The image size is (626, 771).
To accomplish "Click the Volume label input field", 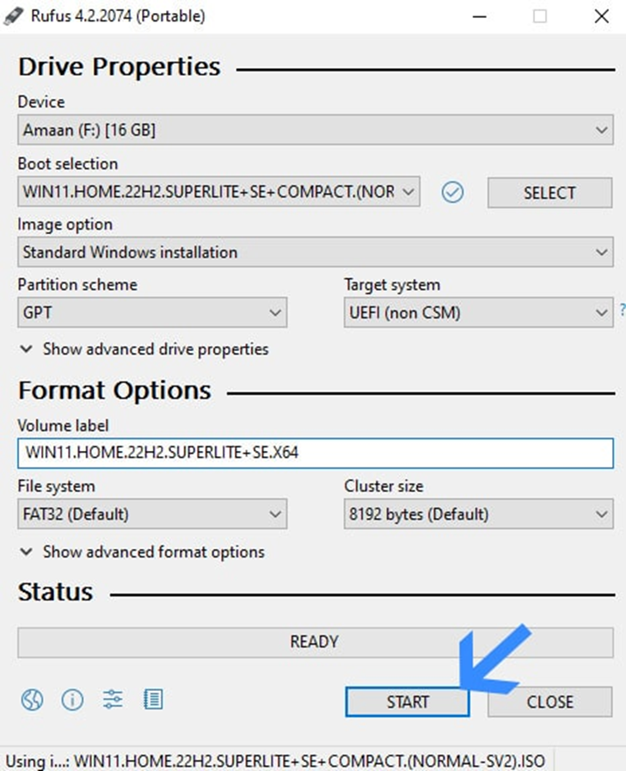I will 316,453.
